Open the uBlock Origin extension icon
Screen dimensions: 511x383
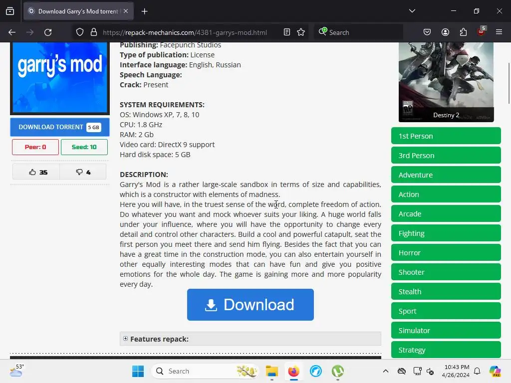(x=482, y=31)
